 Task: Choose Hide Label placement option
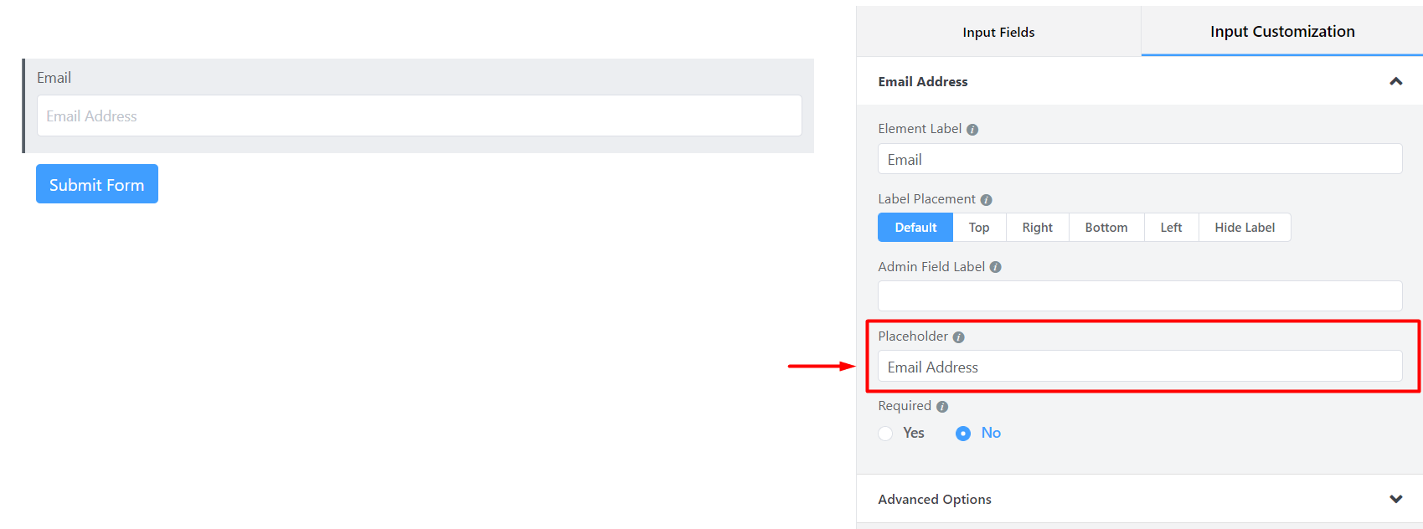[1245, 228]
